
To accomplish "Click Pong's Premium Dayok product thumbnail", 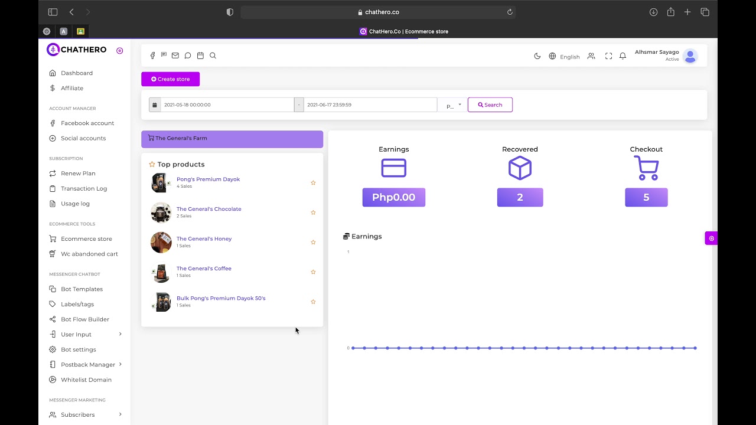I will click(161, 183).
